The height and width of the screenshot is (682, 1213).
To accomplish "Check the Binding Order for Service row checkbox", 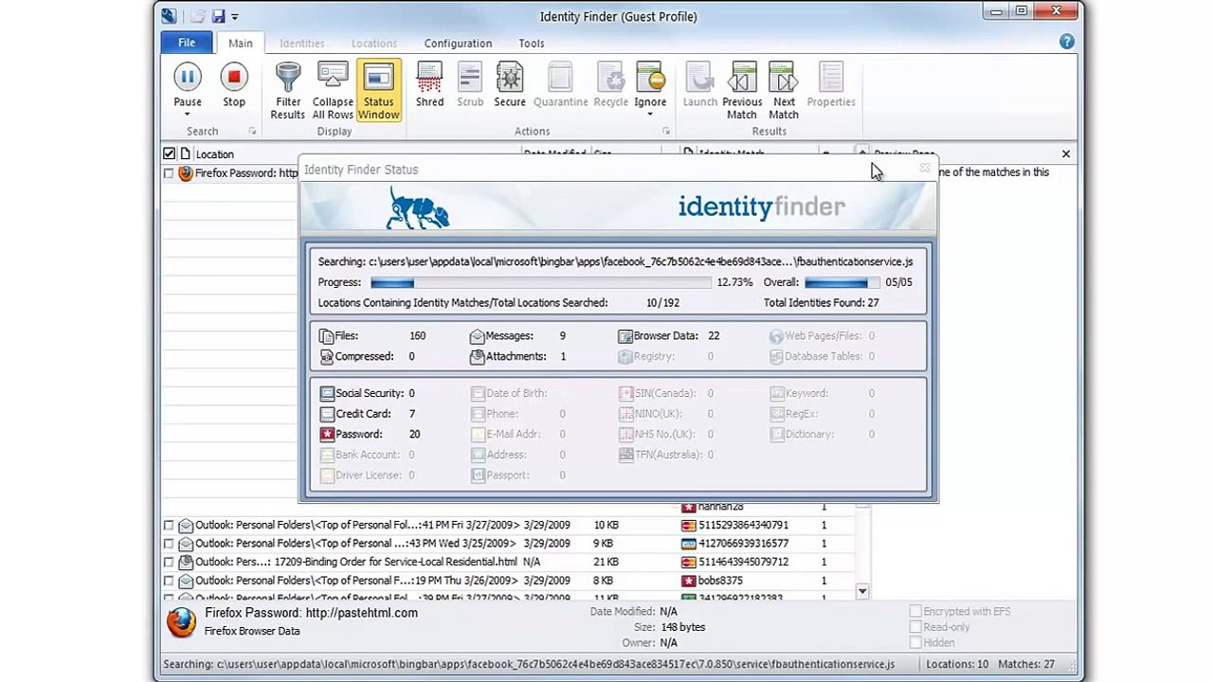I will coord(169,562).
